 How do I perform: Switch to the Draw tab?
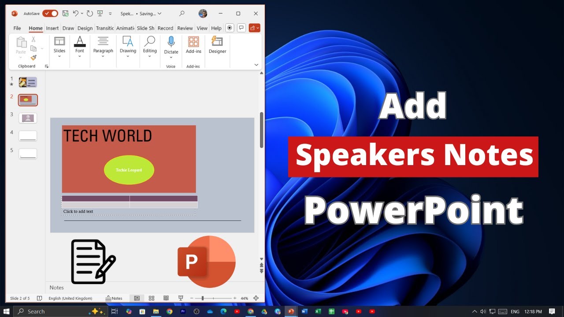(x=68, y=28)
